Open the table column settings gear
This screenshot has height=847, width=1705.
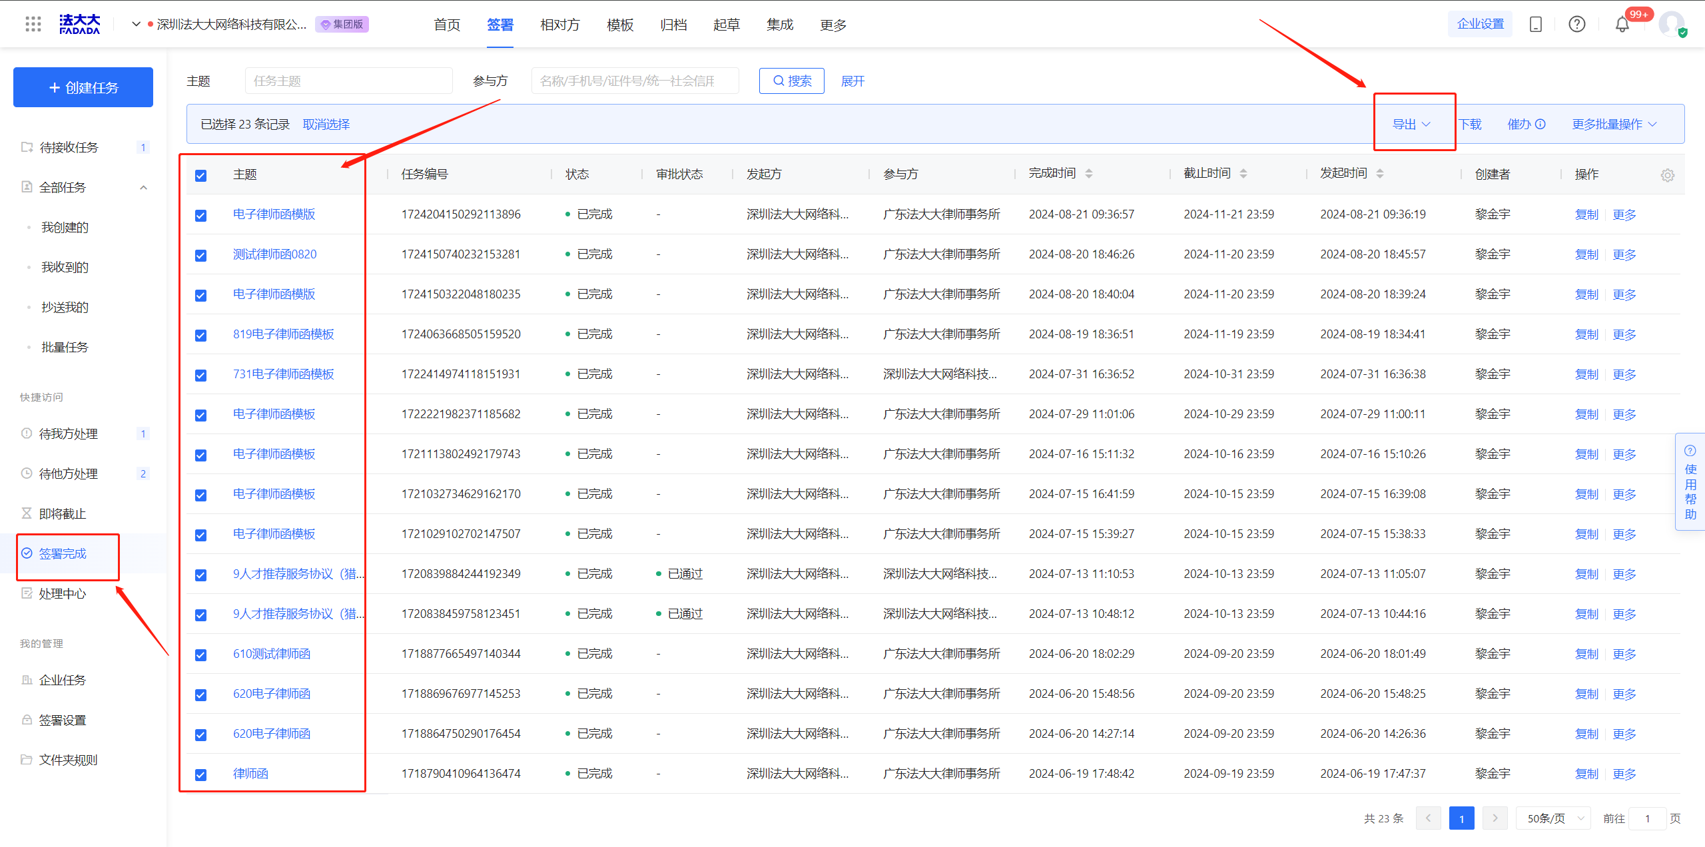coord(1668,175)
